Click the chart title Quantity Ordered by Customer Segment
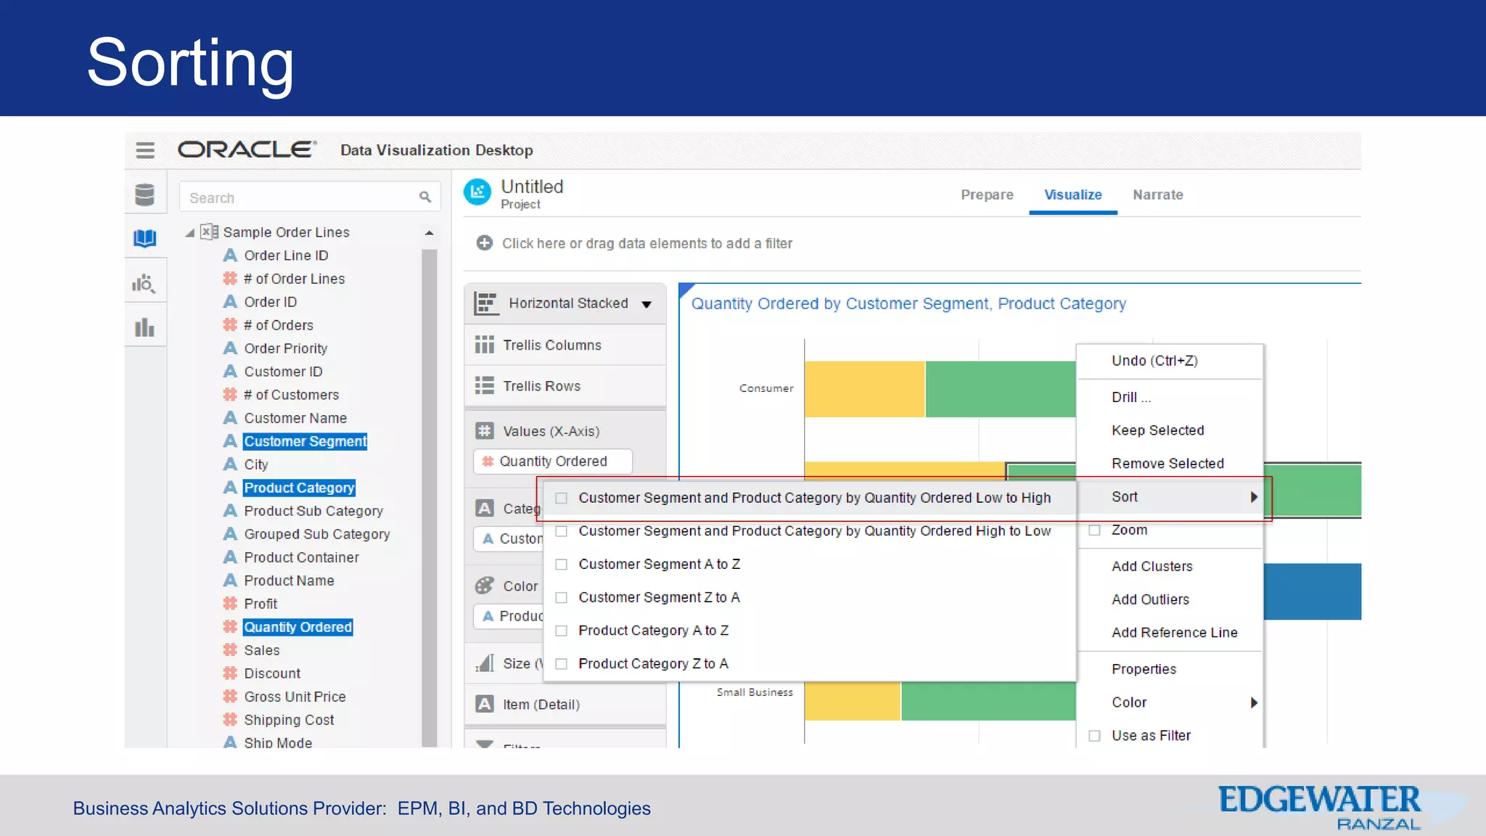Viewport: 1486px width, 836px height. [908, 303]
